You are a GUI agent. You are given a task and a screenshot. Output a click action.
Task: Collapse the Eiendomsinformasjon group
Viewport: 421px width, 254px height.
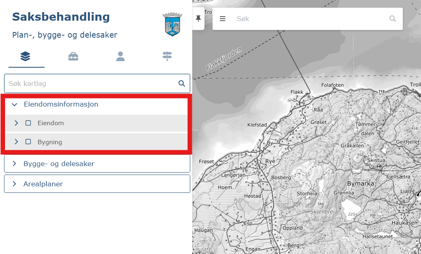15,105
